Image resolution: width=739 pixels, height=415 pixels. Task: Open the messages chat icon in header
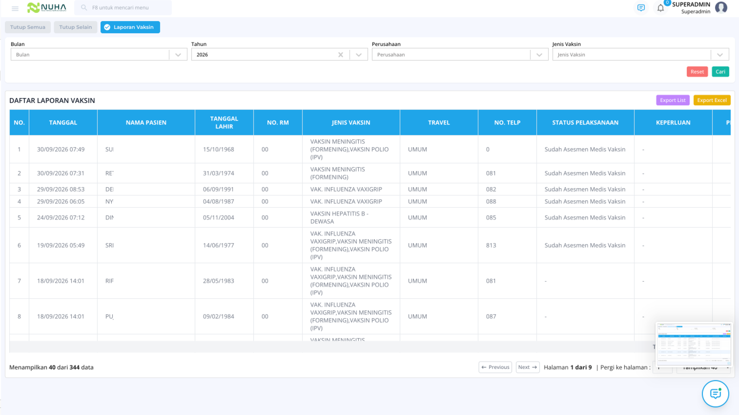tap(641, 8)
